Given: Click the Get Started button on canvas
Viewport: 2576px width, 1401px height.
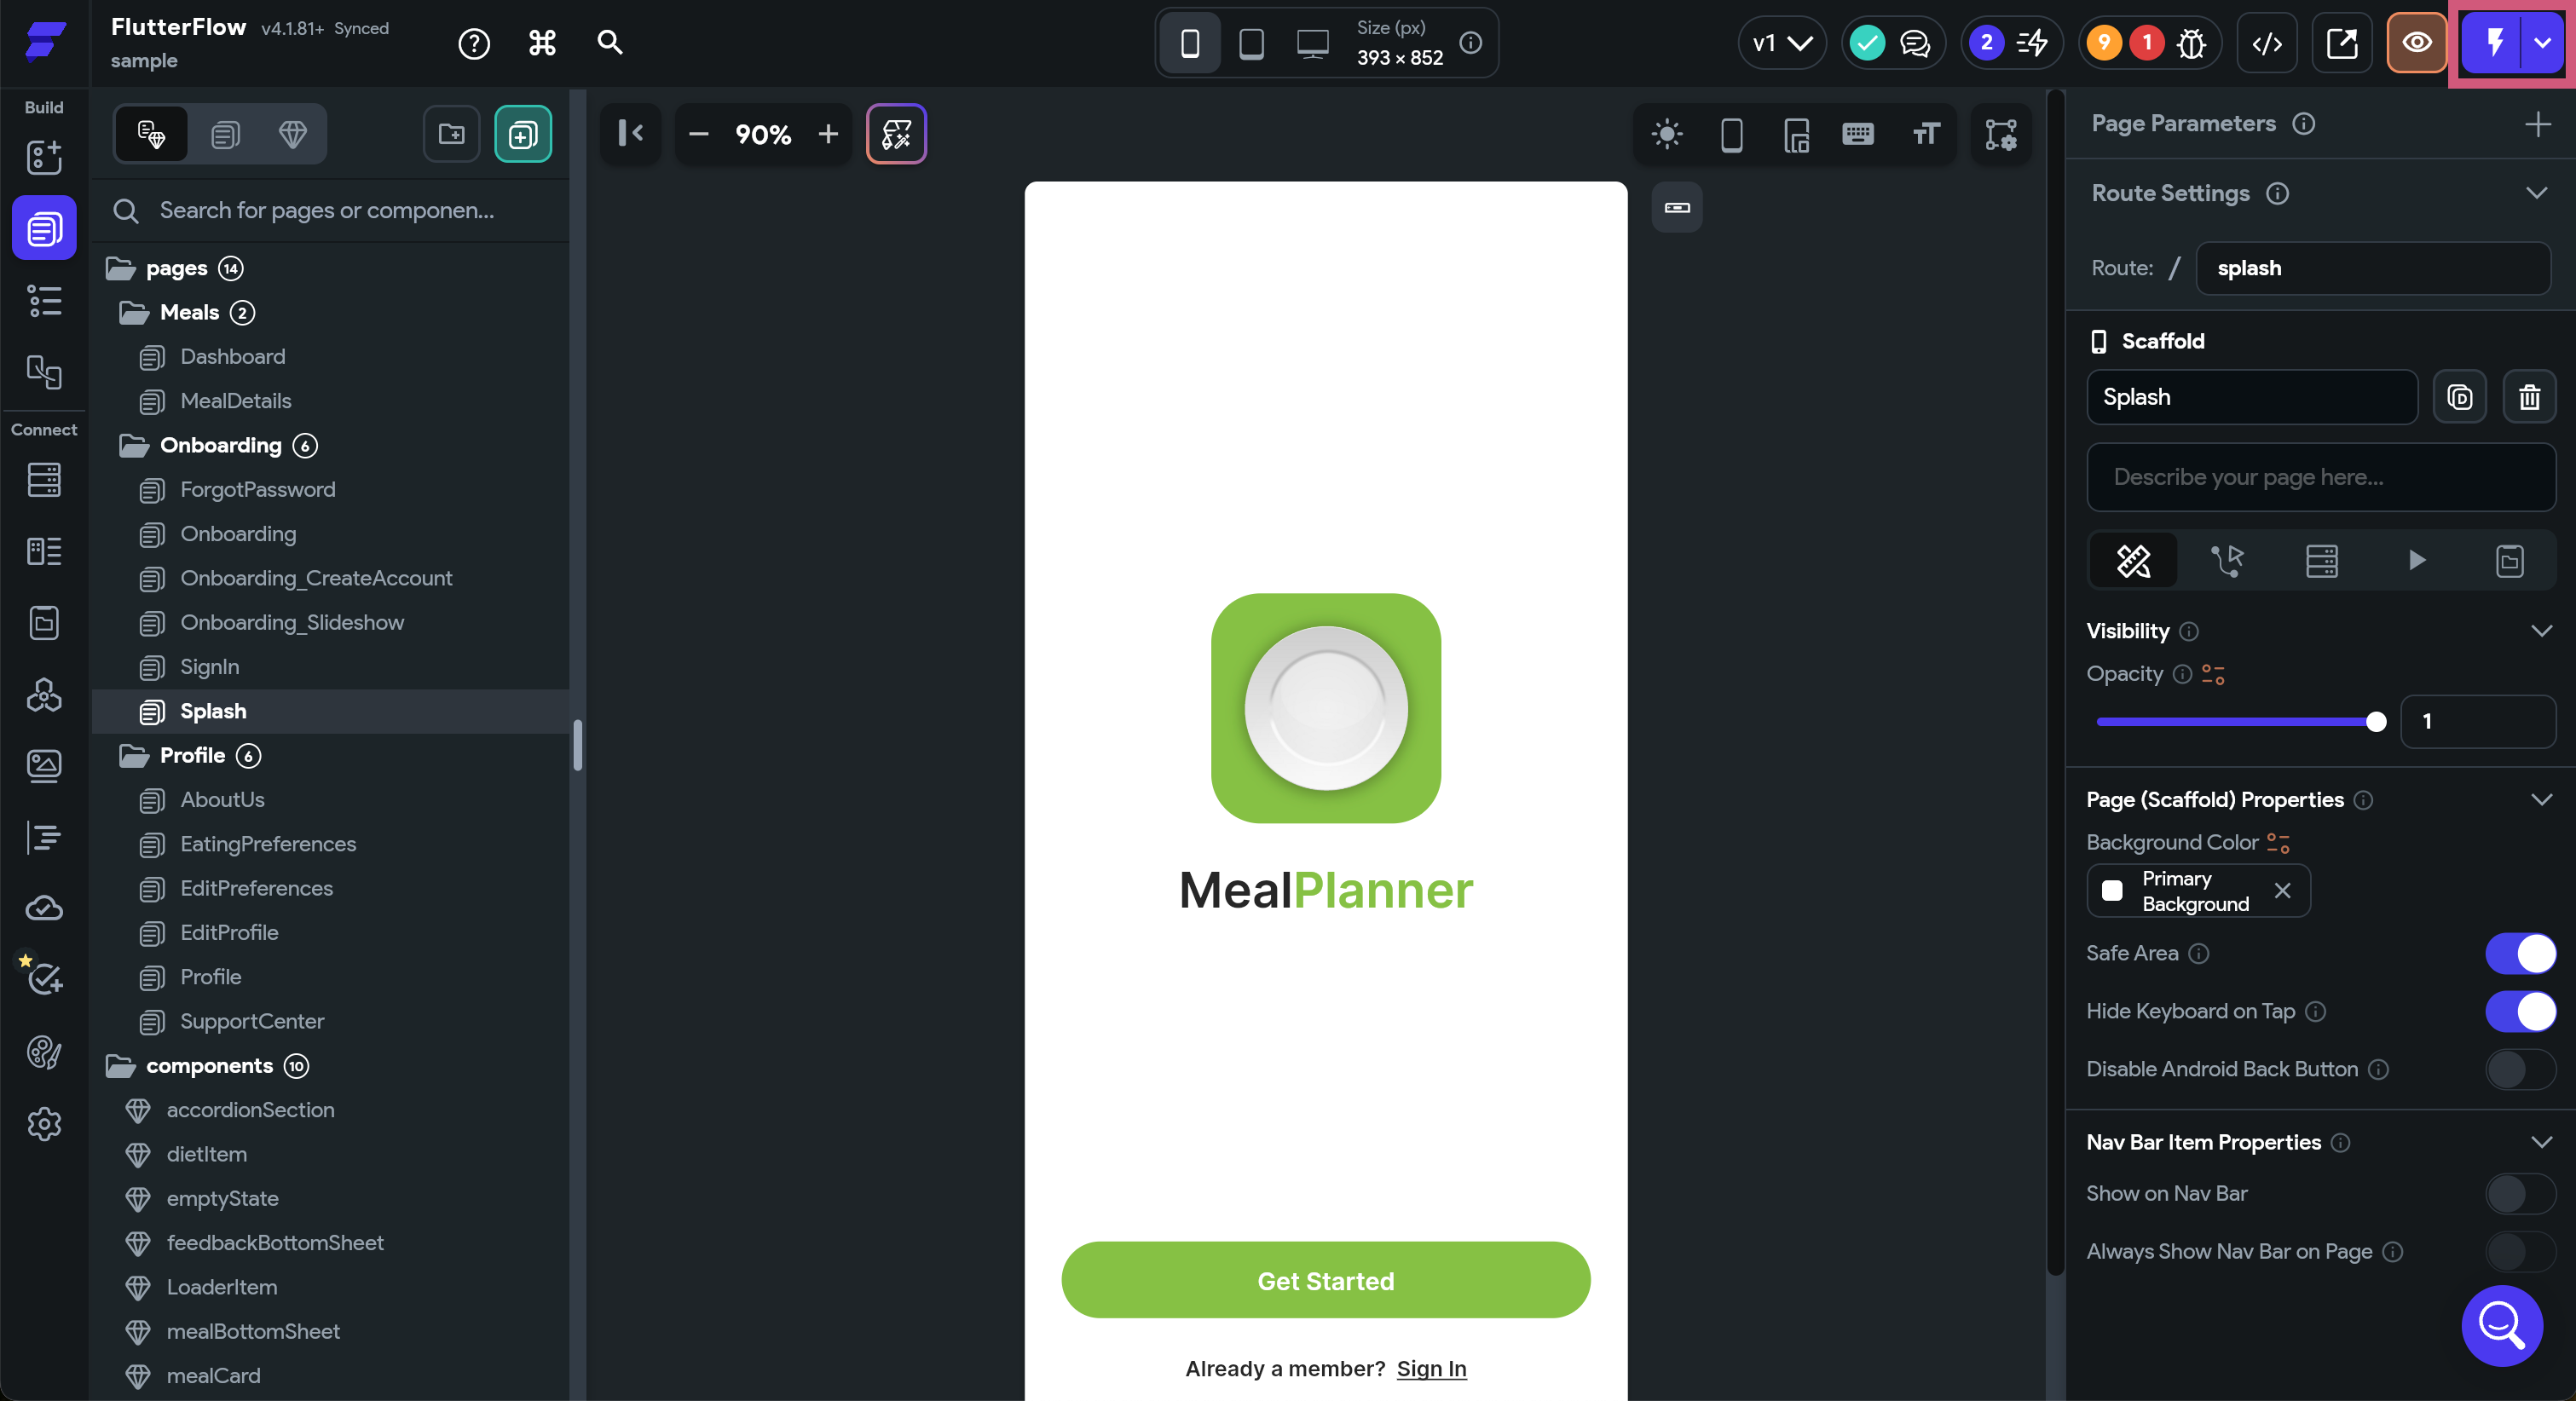Looking at the screenshot, I should tap(1325, 1280).
